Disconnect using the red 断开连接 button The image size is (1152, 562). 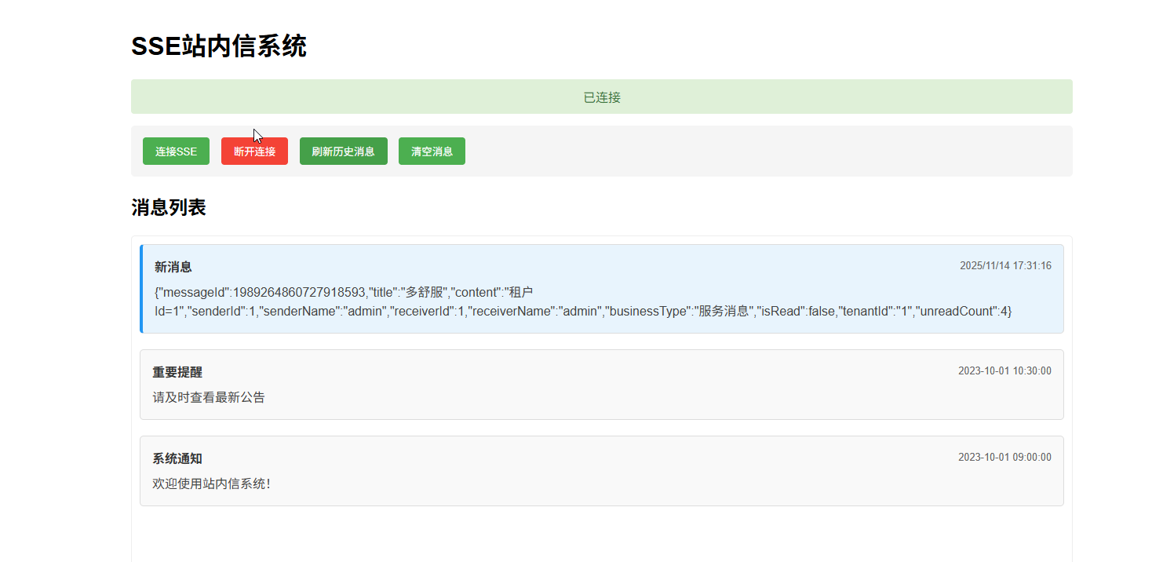point(254,151)
